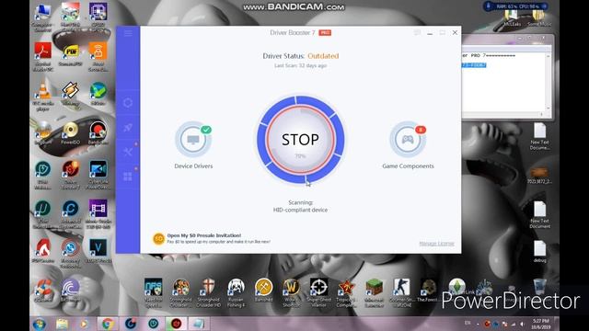Image resolution: width=589 pixels, height=331 pixels.
Task: Open the CCleaner desktop shortcut
Action: tap(42, 290)
